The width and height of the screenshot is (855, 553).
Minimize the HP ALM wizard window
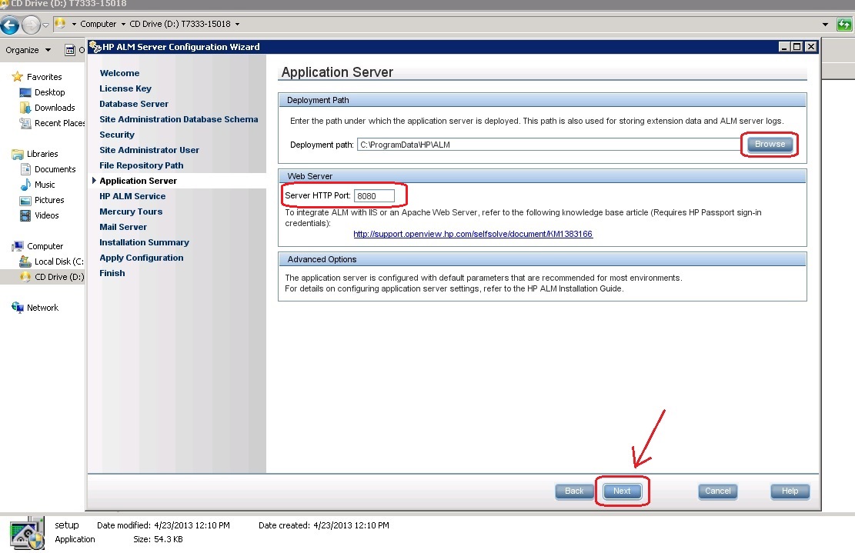[x=784, y=47]
